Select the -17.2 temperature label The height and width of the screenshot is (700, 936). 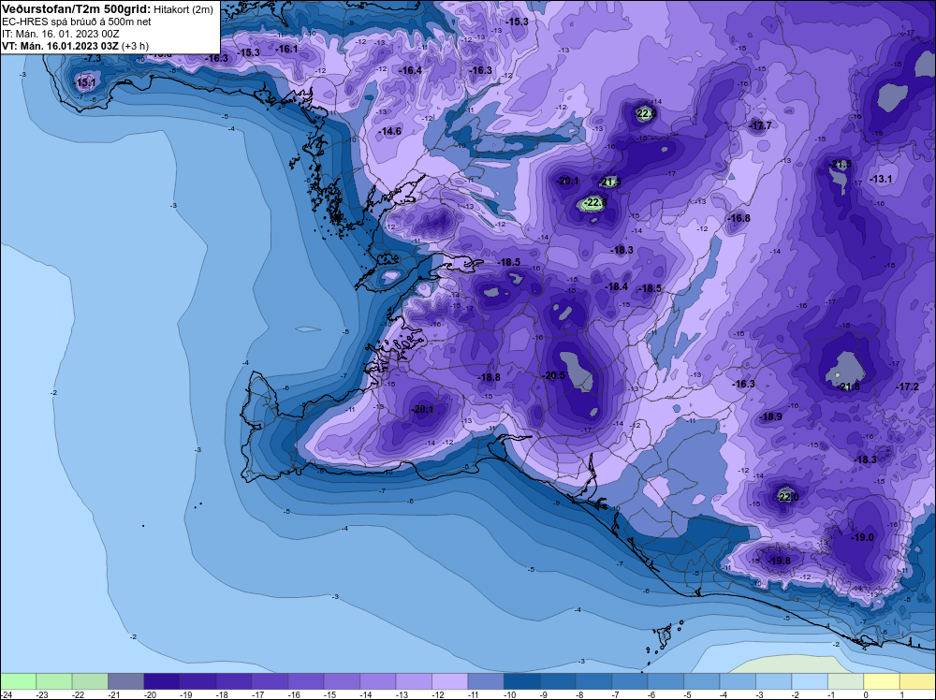tap(908, 386)
